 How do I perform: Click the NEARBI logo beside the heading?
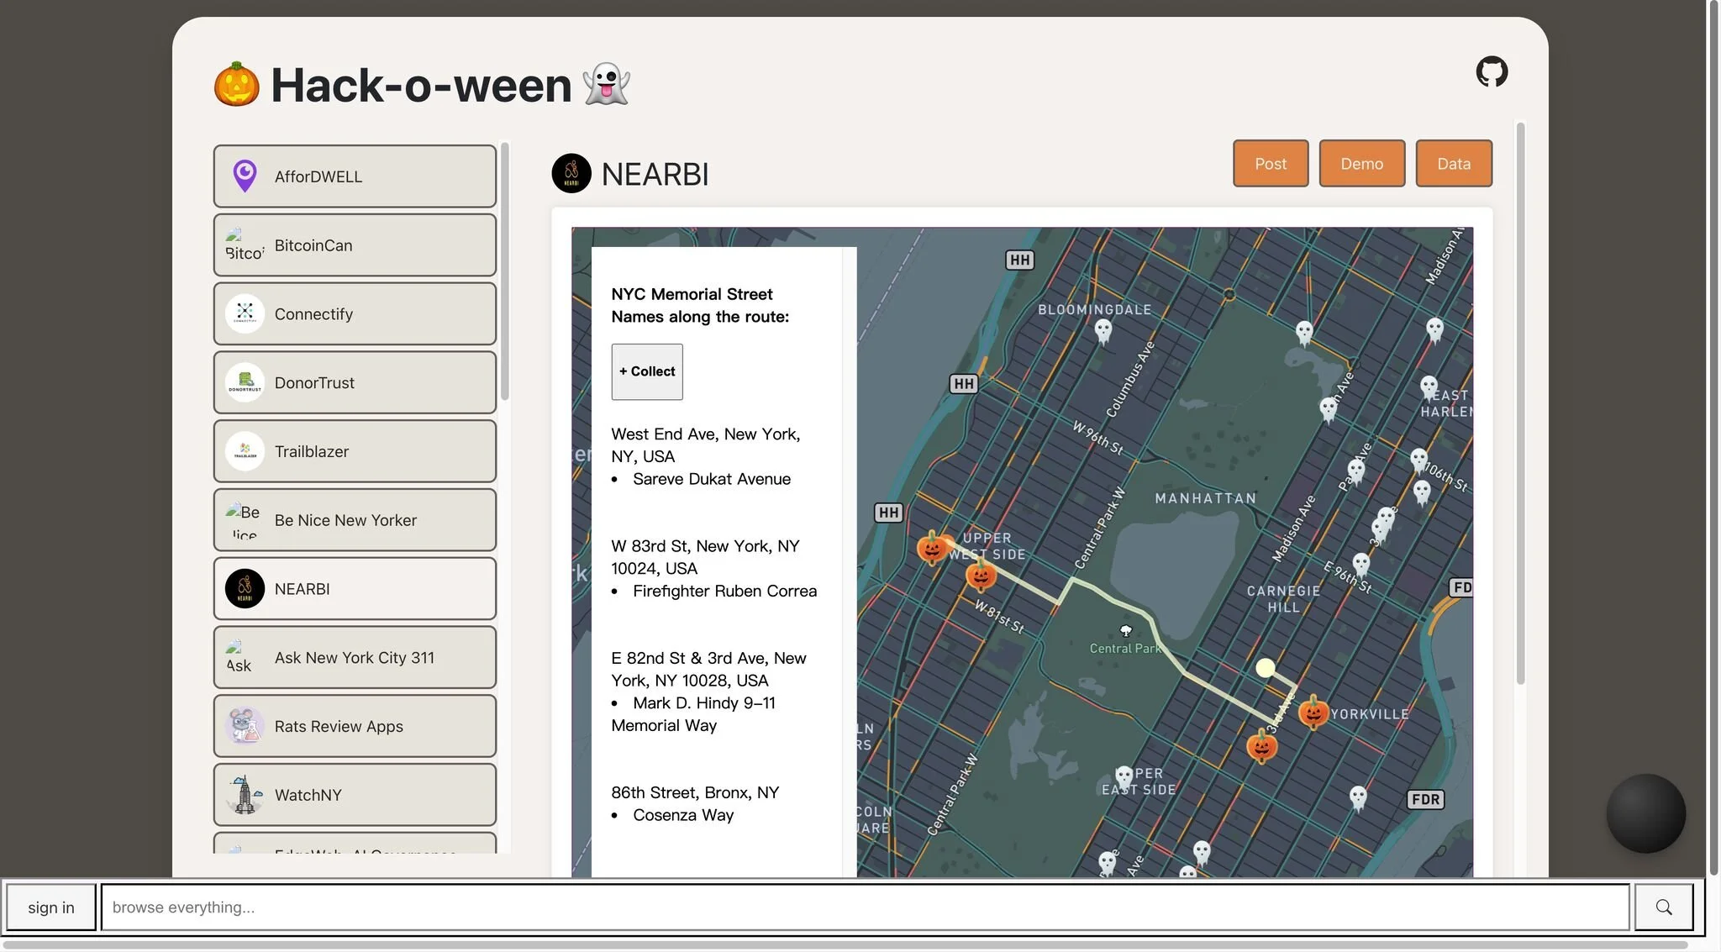pyautogui.click(x=571, y=173)
